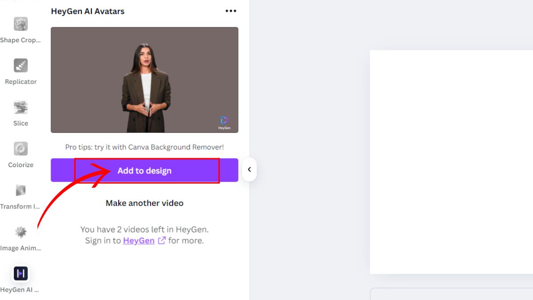Add the avatar video to your design
Screen dimensions: 533x300
(x=144, y=170)
